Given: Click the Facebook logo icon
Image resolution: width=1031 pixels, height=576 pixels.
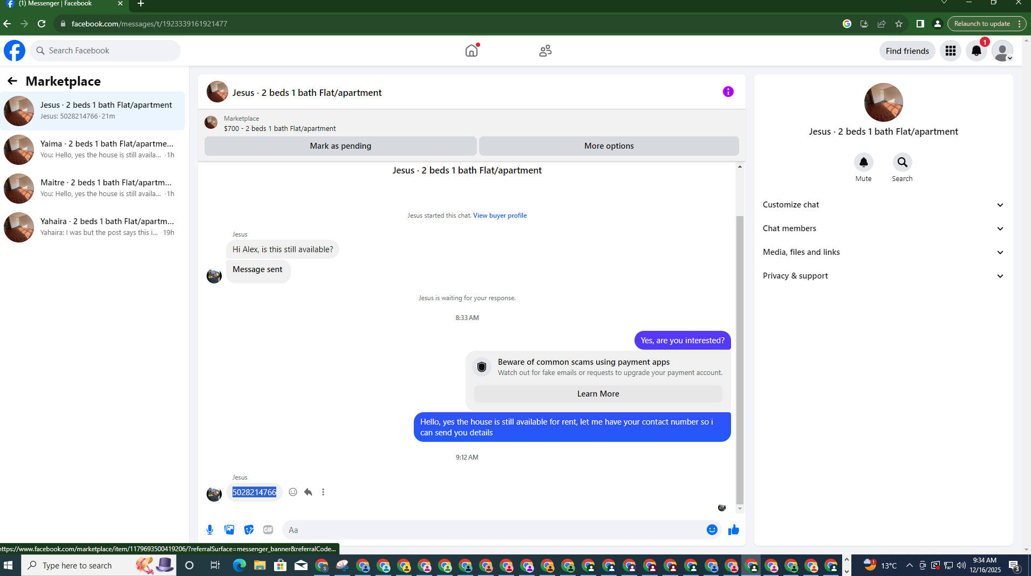Looking at the screenshot, I should tap(15, 51).
